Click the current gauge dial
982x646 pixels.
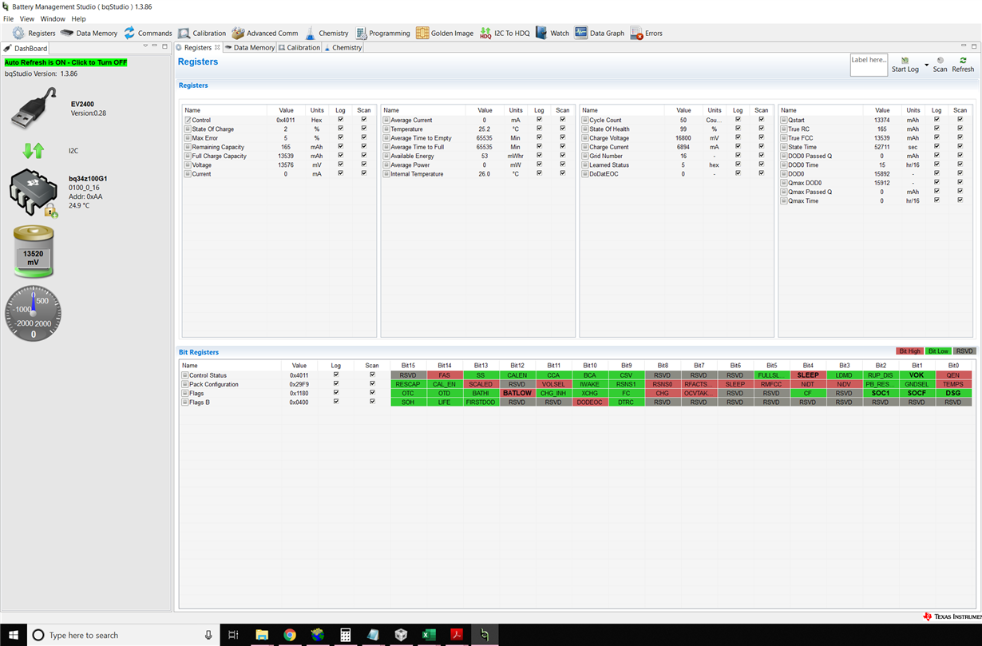point(34,313)
